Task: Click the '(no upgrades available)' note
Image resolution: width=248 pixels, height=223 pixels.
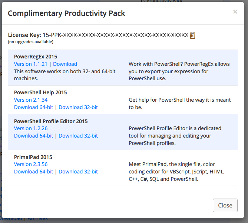Action: pyautogui.click(x=30, y=42)
